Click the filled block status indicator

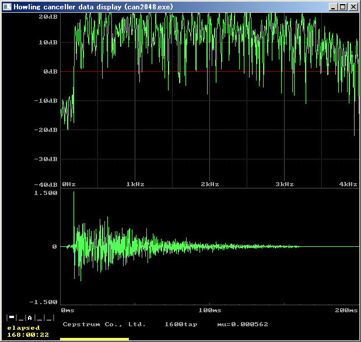(10, 317)
